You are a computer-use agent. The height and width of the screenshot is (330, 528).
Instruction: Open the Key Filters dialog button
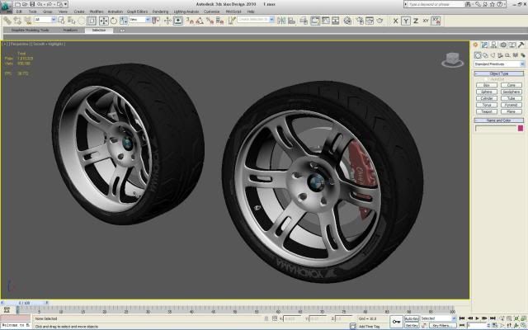click(442, 326)
